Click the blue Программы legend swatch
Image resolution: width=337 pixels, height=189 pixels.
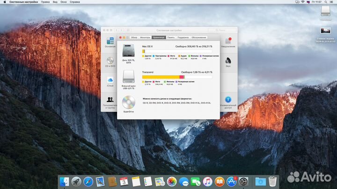pyautogui.click(x=154, y=56)
